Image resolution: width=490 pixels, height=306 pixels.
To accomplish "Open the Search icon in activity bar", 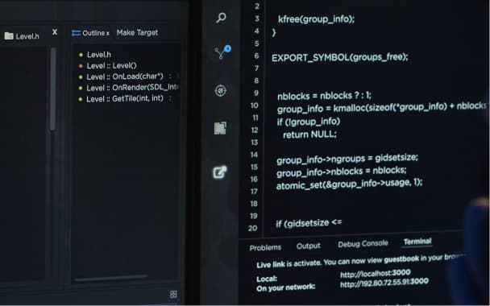I will point(222,18).
